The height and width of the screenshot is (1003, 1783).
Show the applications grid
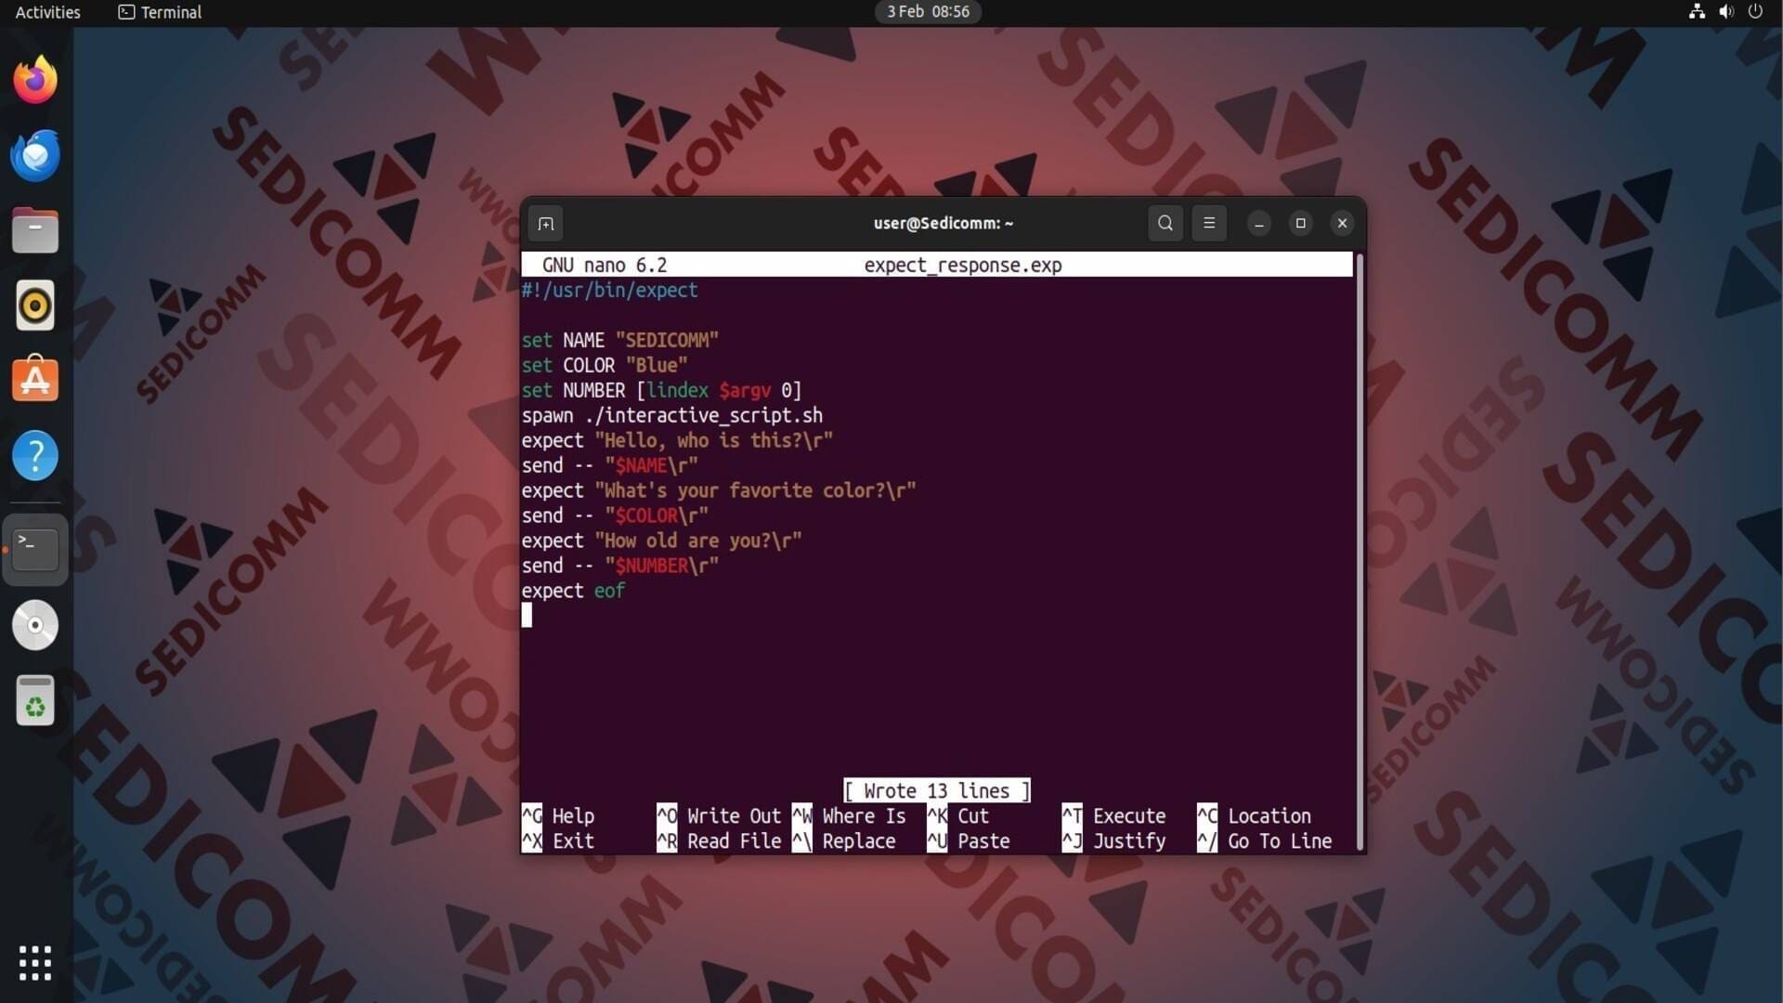tap(35, 963)
